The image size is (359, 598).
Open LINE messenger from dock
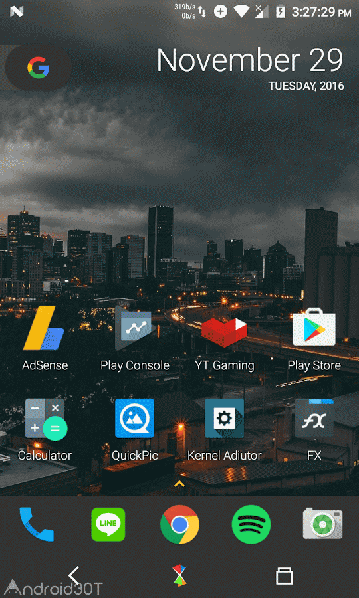(x=108, y=524)
